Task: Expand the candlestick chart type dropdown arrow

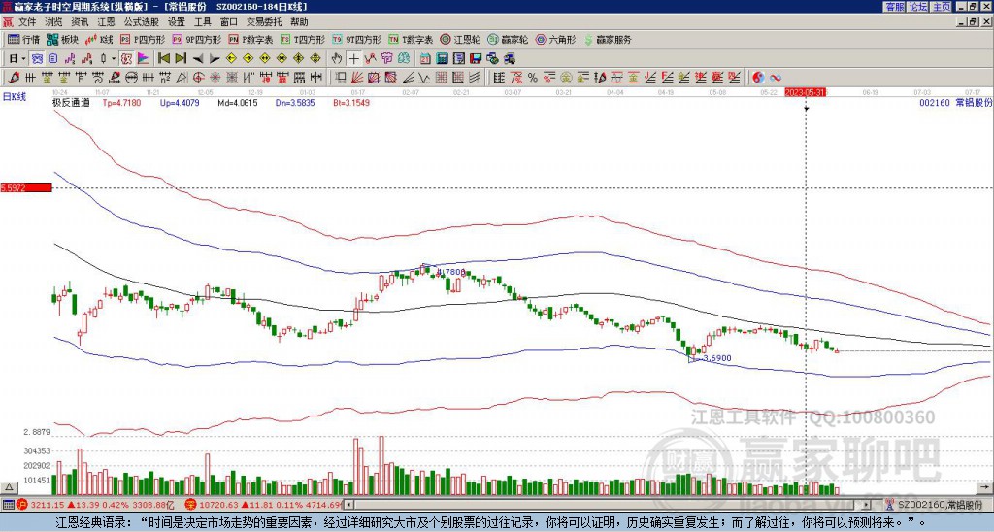Action: click(114, 58)
